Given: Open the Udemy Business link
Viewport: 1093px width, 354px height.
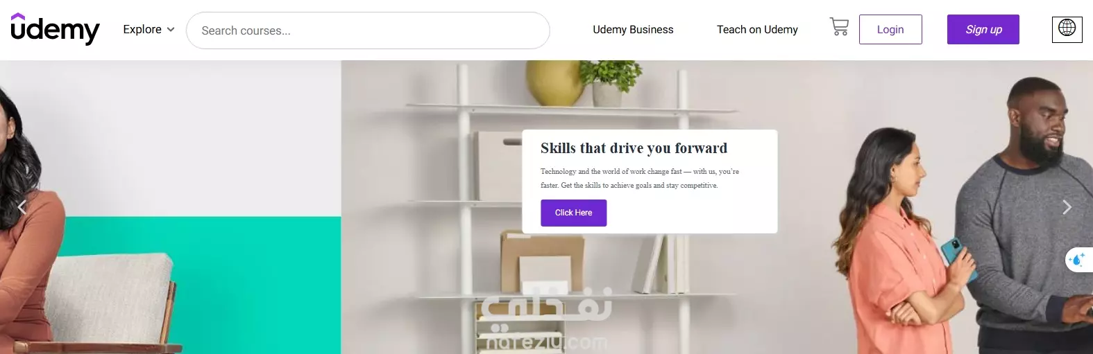Looking at the screenshot, I should coord(633,30).
